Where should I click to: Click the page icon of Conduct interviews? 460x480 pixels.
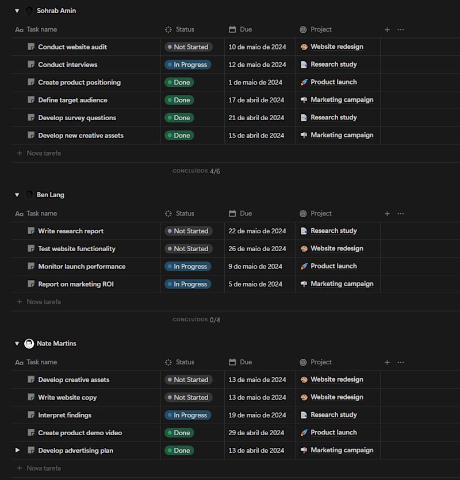(x=31, y=64)
